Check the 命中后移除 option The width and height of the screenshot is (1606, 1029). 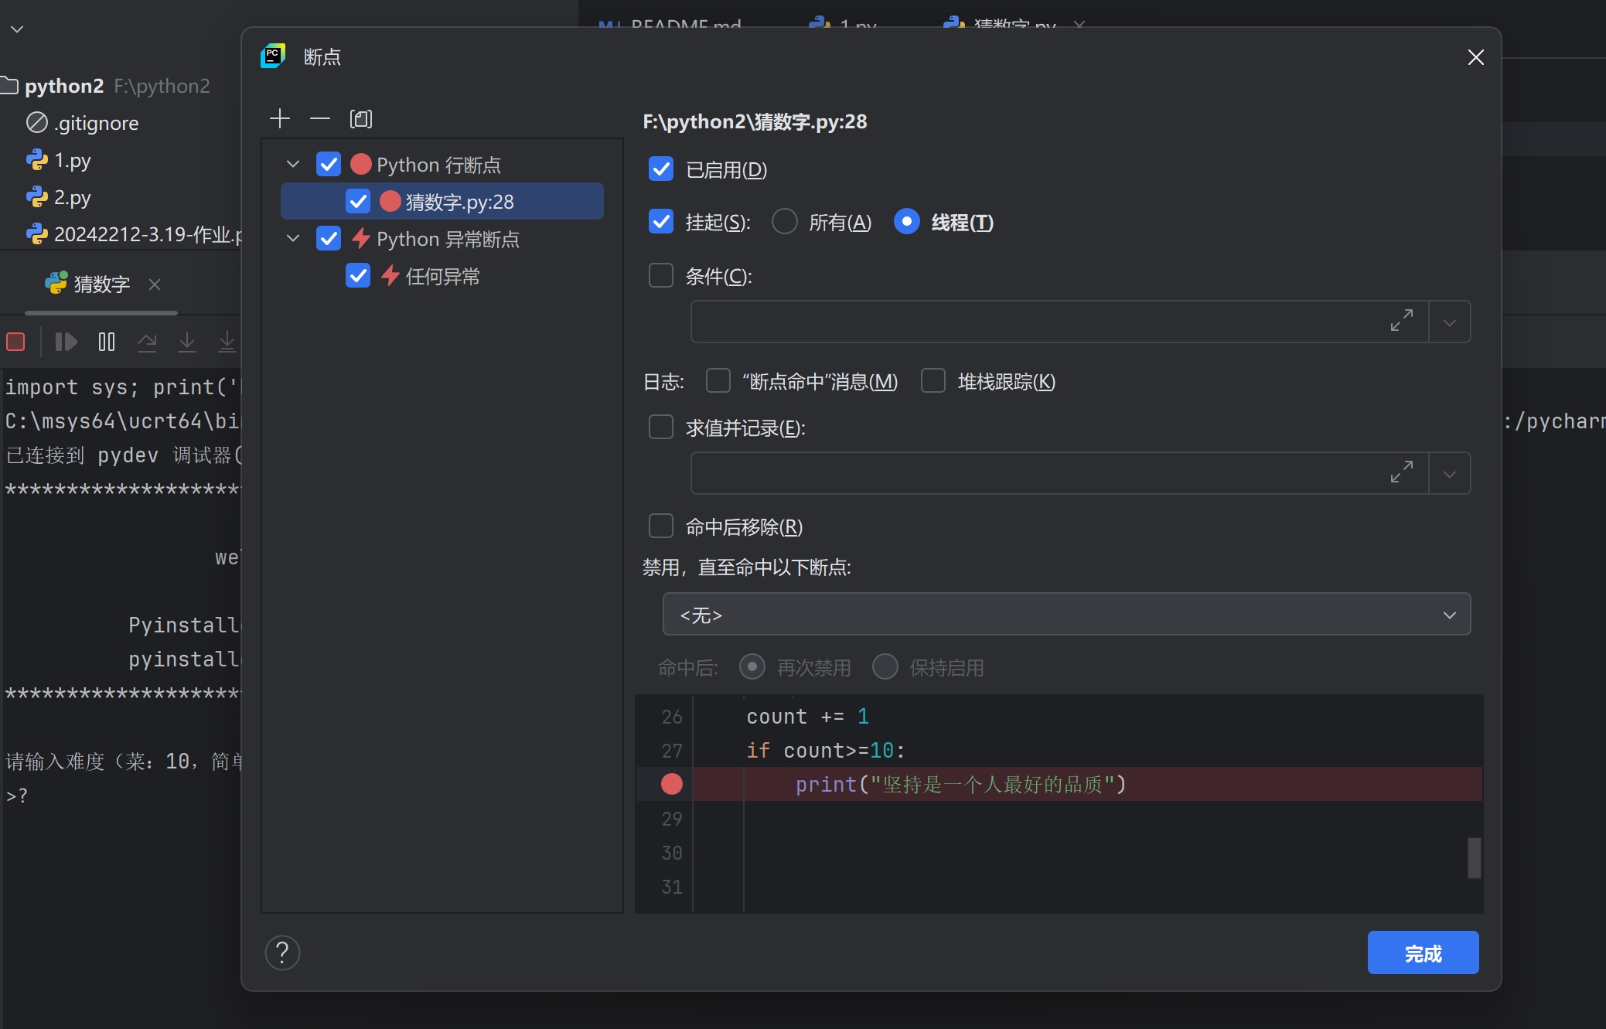point(661,526)
